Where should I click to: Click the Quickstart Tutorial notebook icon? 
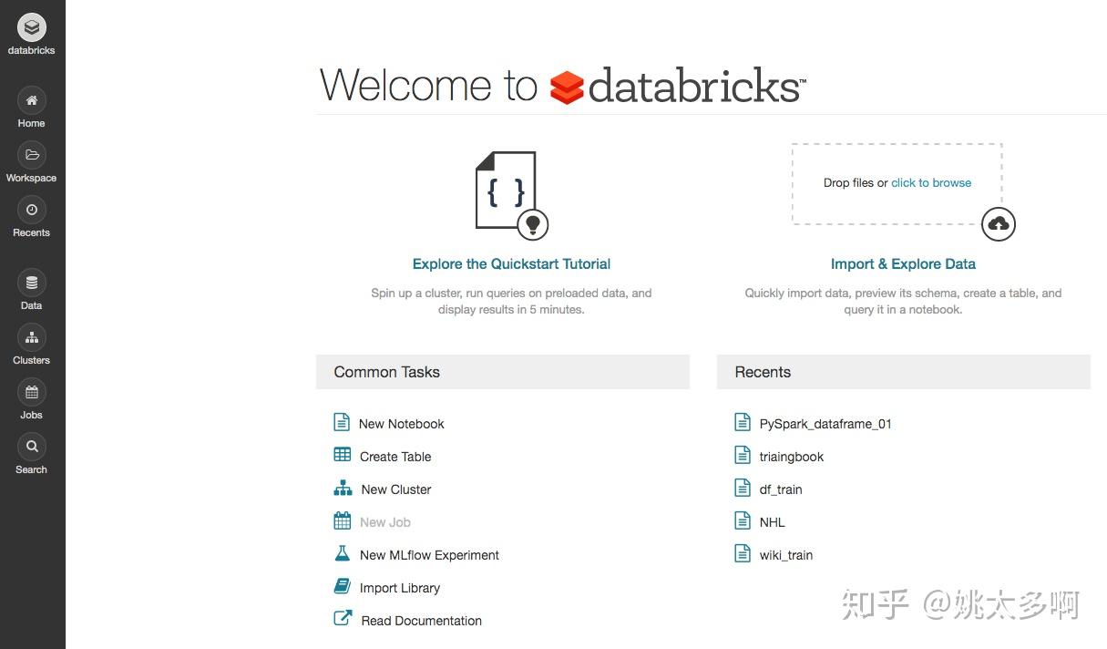tap(507, 191)
